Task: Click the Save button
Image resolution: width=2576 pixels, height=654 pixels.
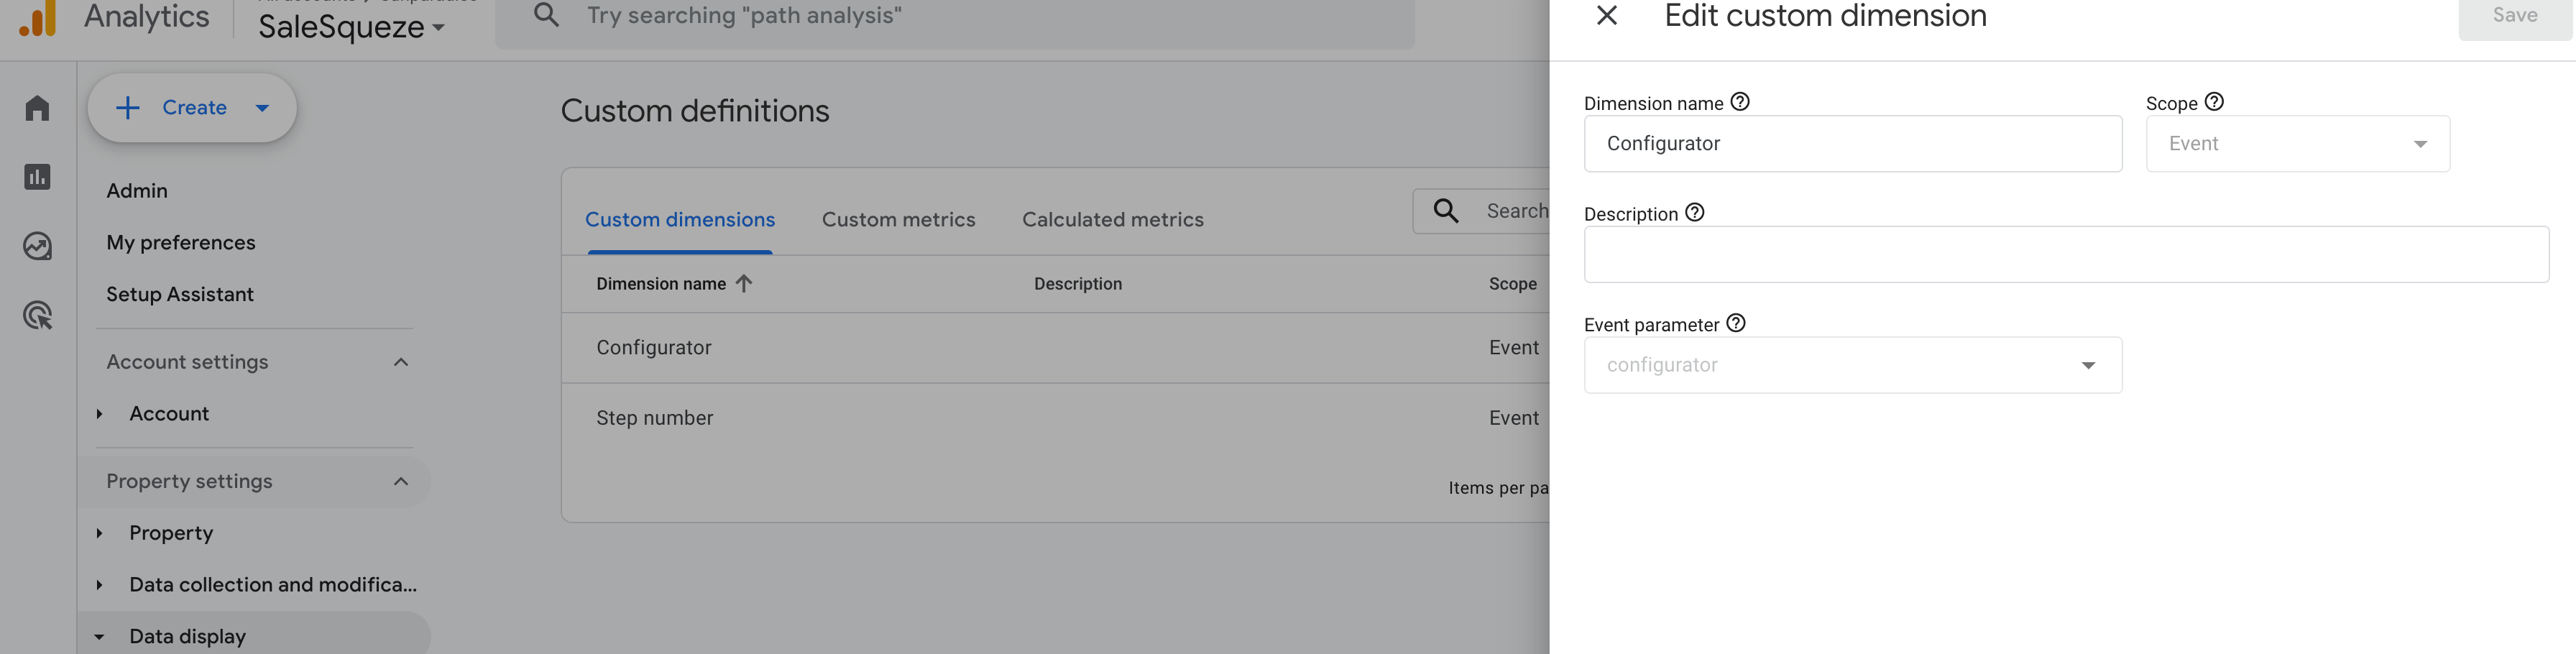Action: point(2515,17)
